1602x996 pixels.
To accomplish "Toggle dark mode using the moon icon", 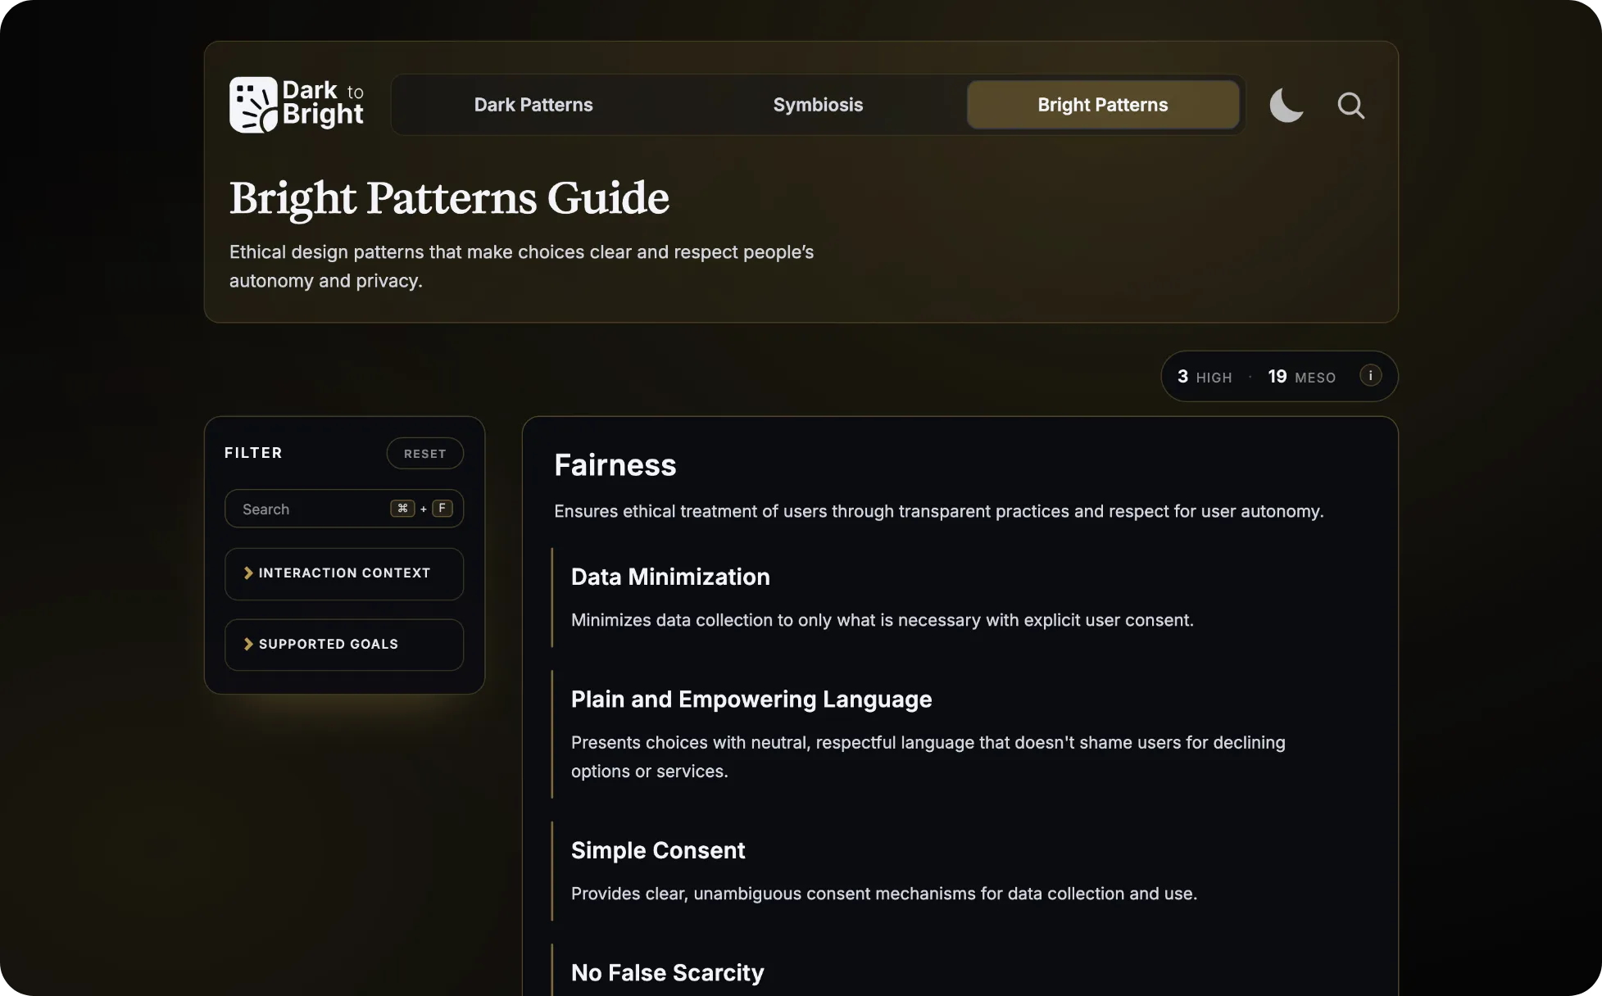I will (1286, 105).
